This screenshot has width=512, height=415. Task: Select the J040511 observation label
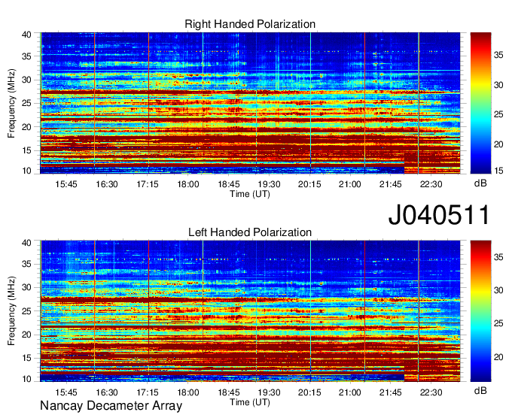[x=439, y=215]
